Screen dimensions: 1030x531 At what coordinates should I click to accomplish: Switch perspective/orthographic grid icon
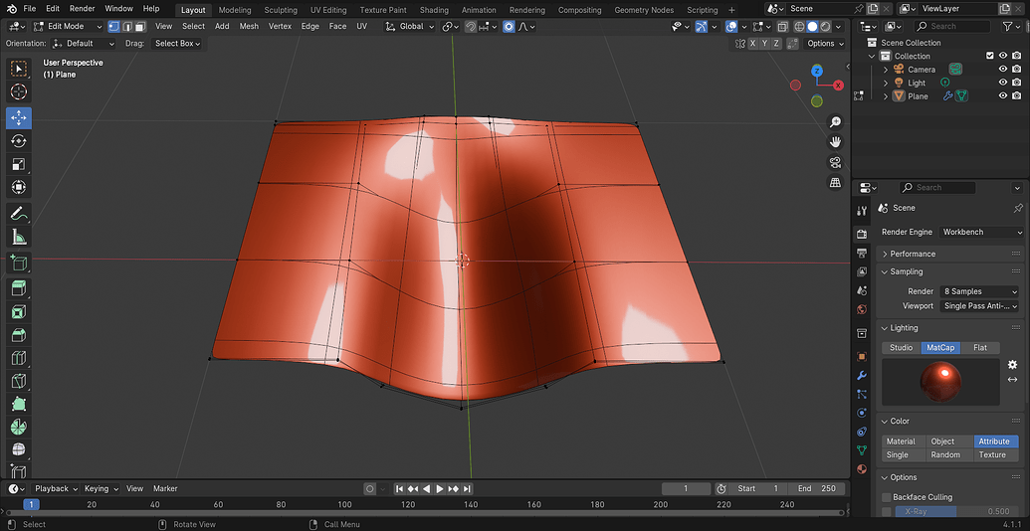pyautogui.click(x=836, y=183)
